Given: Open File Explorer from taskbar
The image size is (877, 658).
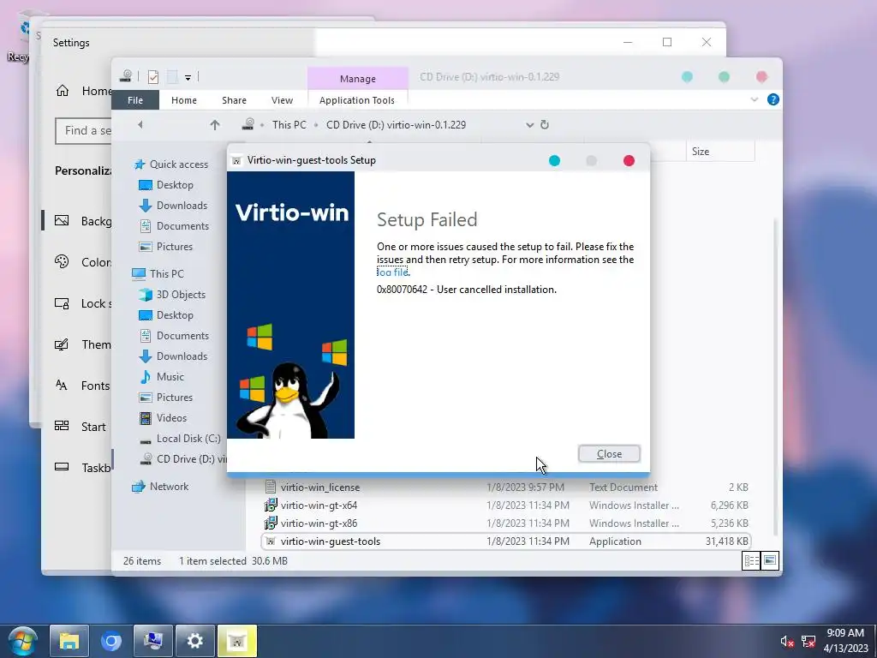Looking at the screenshot, I should click(x=69, y=641).
